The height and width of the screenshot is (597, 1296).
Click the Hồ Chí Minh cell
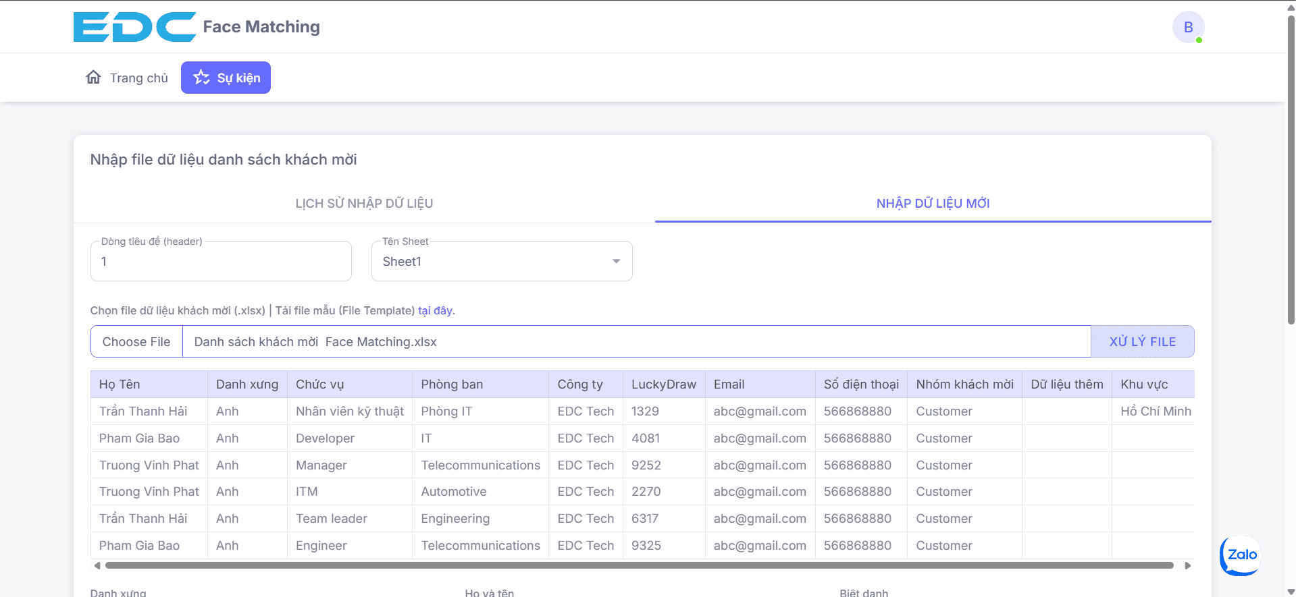[1153, 411]
